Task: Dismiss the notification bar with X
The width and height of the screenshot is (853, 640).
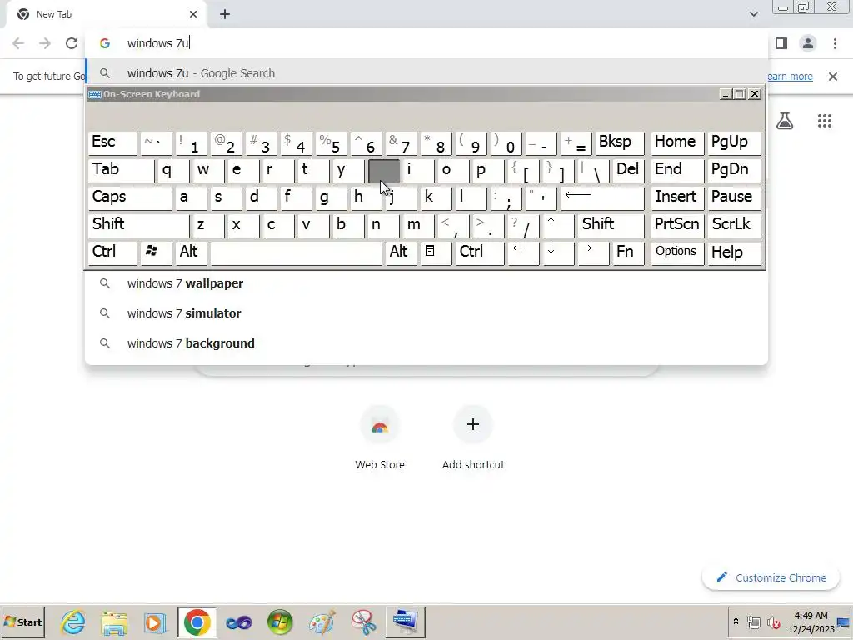Action: click(832, 77)
